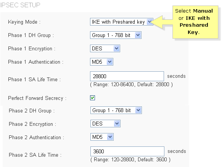
Task: Open the Keying Mode dropdown
Action: [x=121, y=22]
